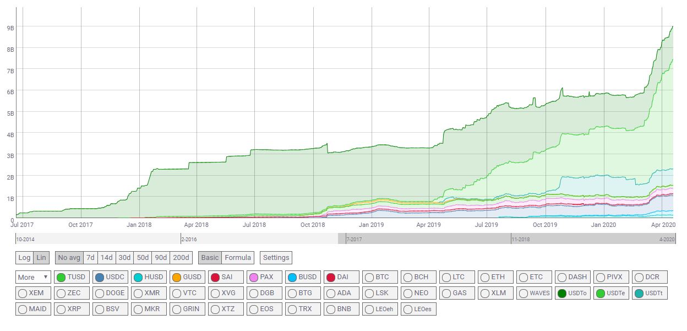687x331 pixels.
Task: Select the 200d averaging option
Action: (181, 258)
